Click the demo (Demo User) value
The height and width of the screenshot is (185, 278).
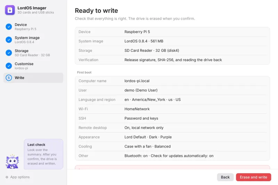pyautogui.click(x=141, y=90)
